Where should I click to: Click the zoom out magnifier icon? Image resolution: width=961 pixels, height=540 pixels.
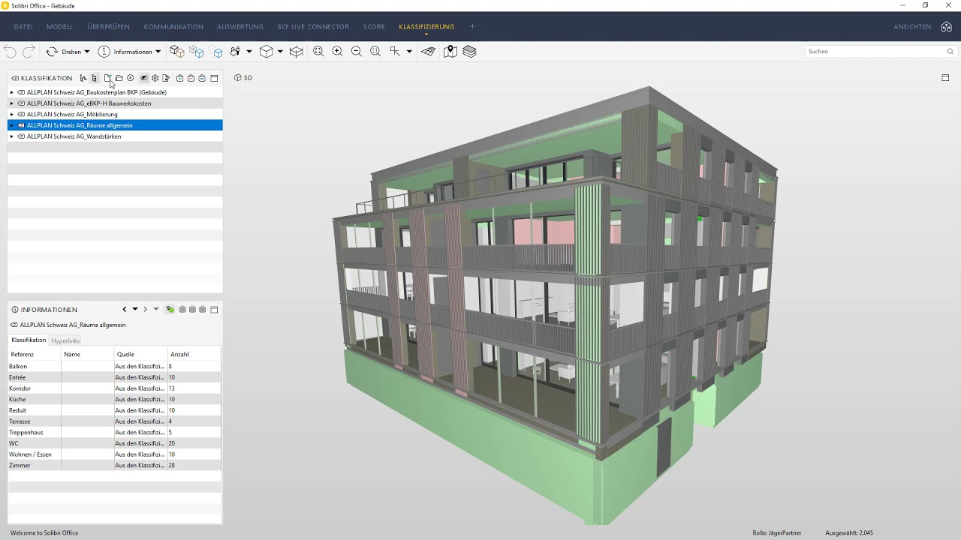click(x=357, y=52)
